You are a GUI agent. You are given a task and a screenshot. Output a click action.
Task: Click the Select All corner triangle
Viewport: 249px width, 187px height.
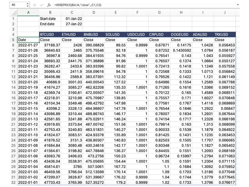click(14, 12)
